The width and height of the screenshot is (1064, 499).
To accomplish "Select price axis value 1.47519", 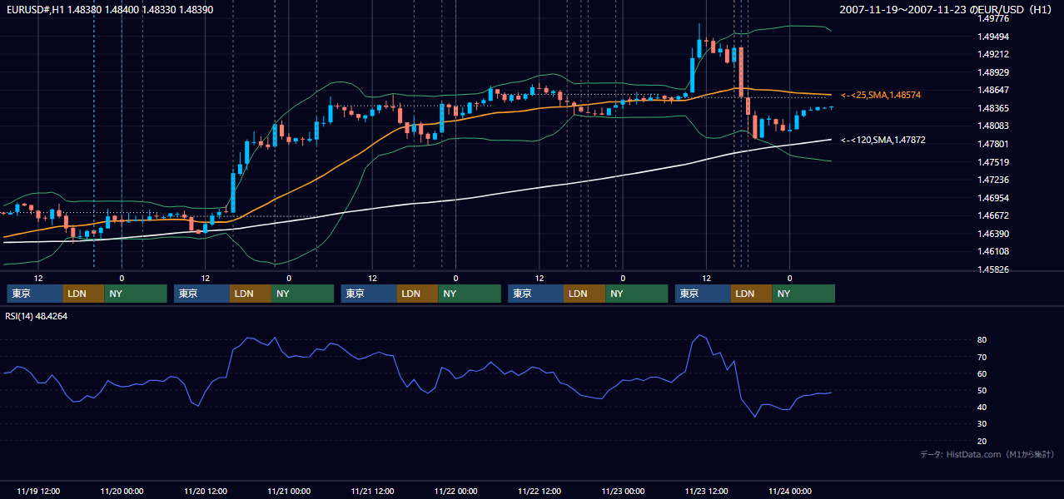I will point(993,162).
